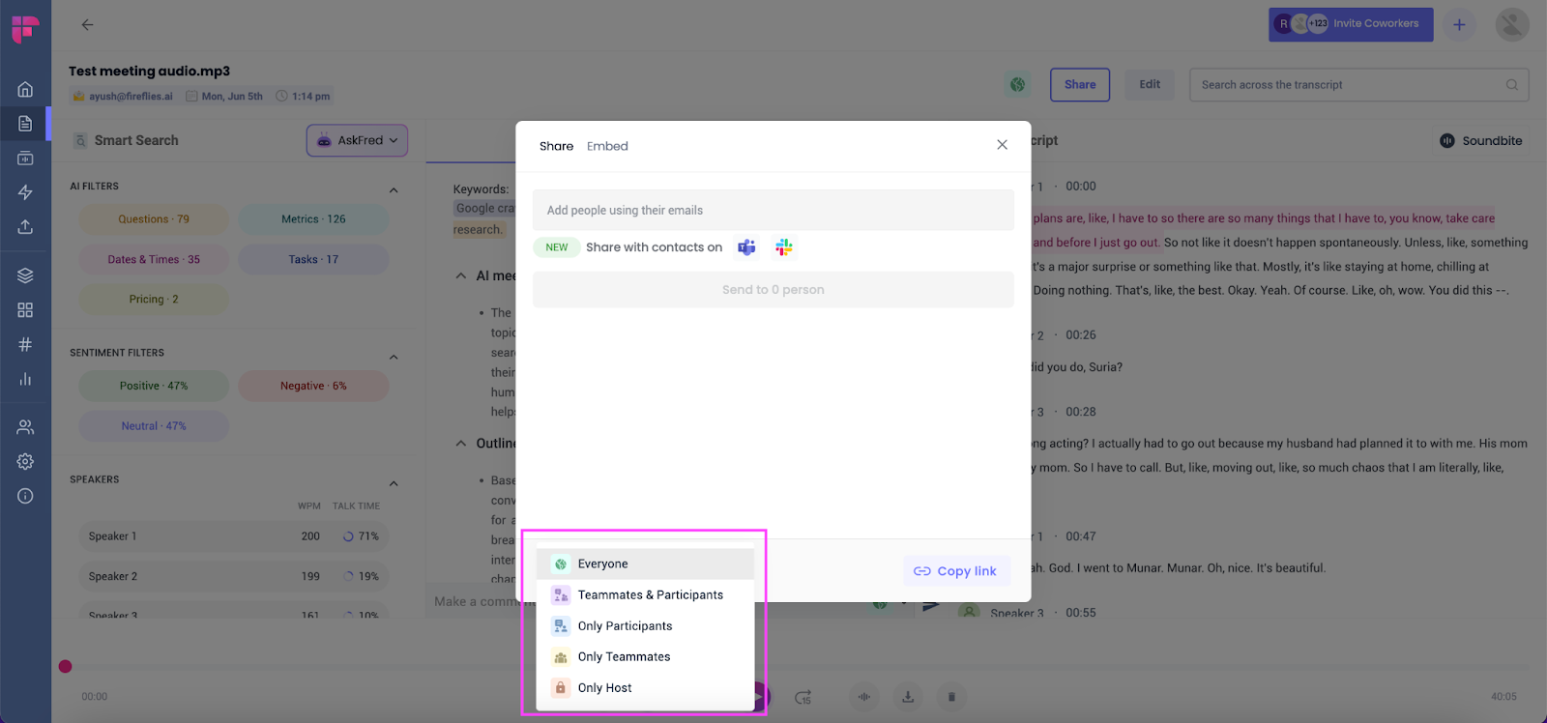Toggle the Pricing 2 filter
This screenshot has width=1547, height=723.
point(154,300)
